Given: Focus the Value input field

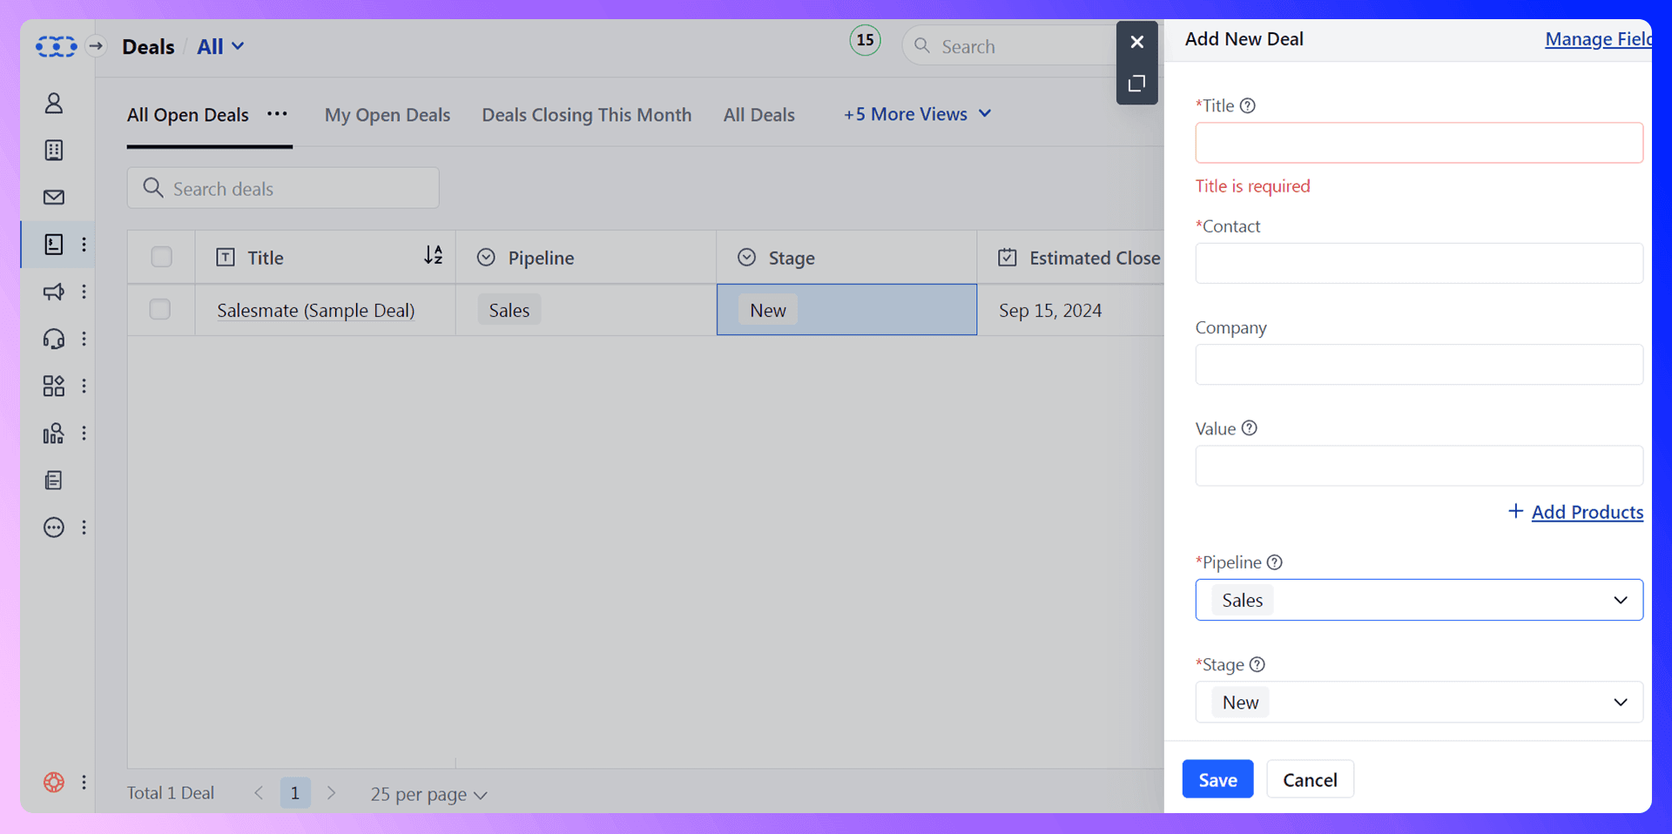Looking at the screenshot, I should coord(1419,466).
